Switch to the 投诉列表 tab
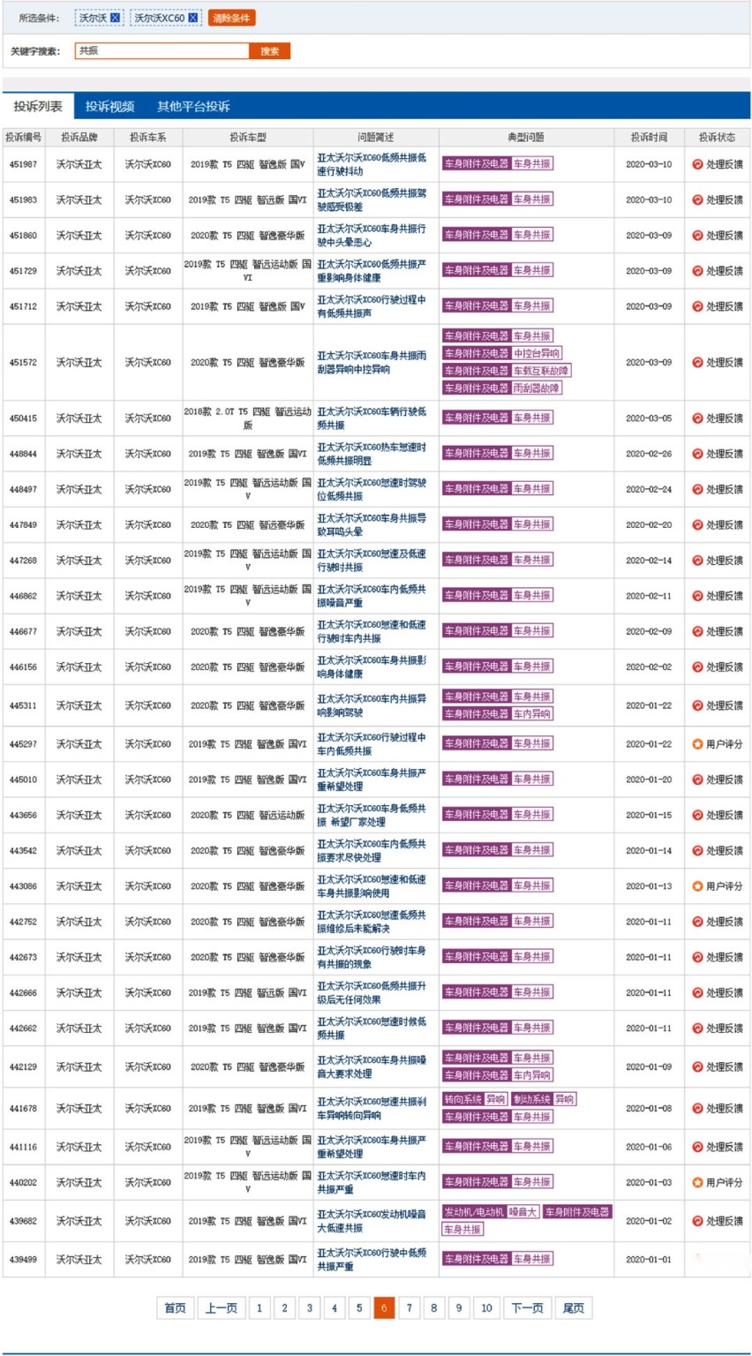The image size is (752, 1356). pos(38,107)
